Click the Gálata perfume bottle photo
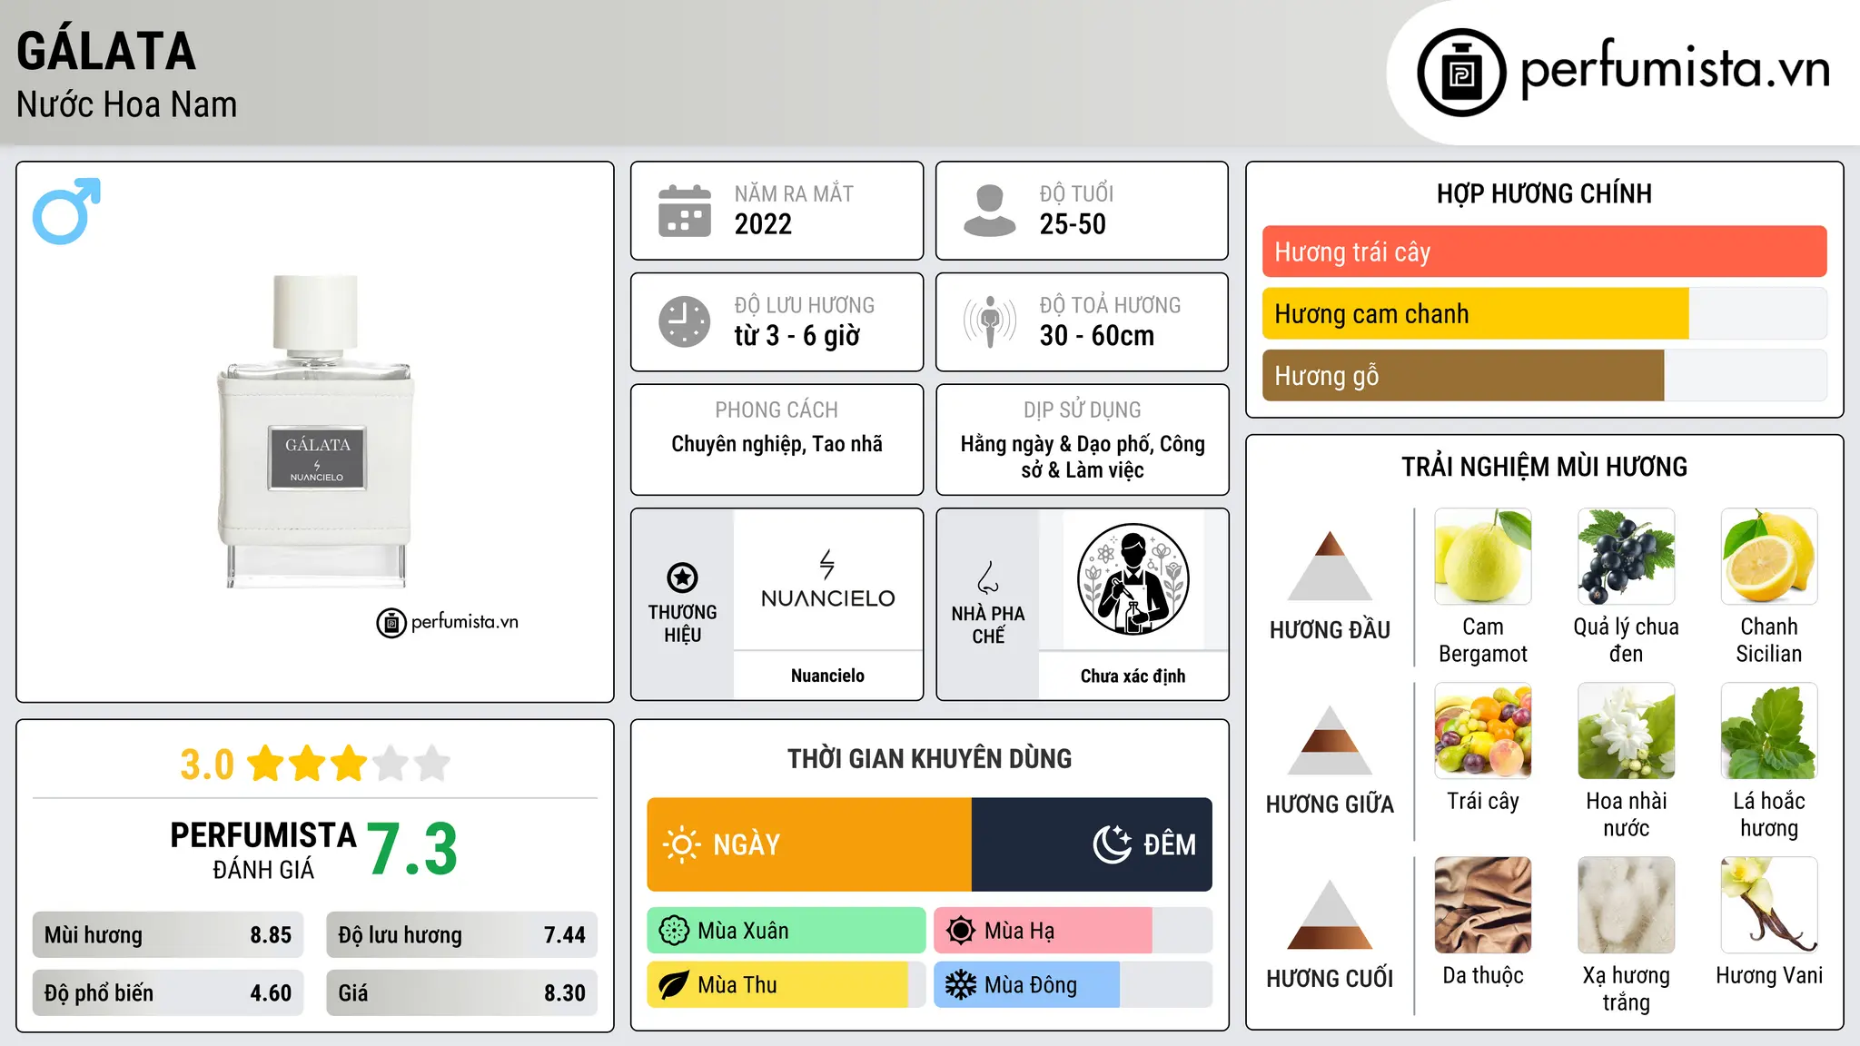The height and width of the screenshot is (1046, 1860). [x=315, y=431]
